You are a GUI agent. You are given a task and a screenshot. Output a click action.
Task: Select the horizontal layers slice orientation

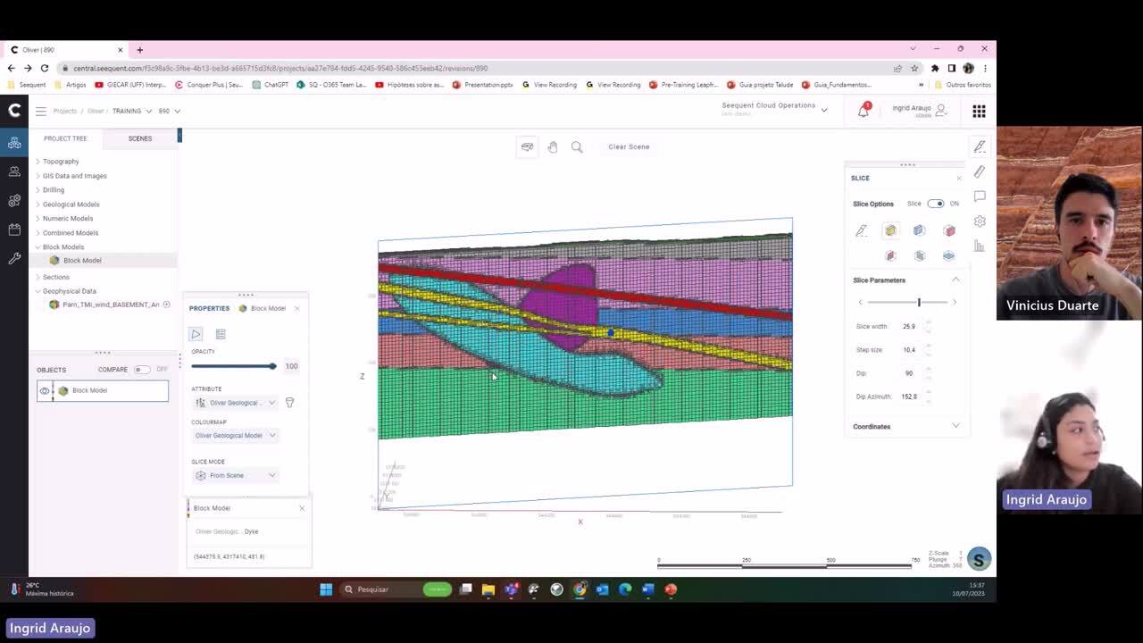[x=948, y=255]
